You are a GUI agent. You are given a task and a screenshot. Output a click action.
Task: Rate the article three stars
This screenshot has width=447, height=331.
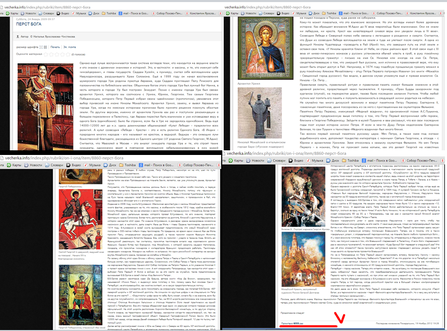click(57, 54)
